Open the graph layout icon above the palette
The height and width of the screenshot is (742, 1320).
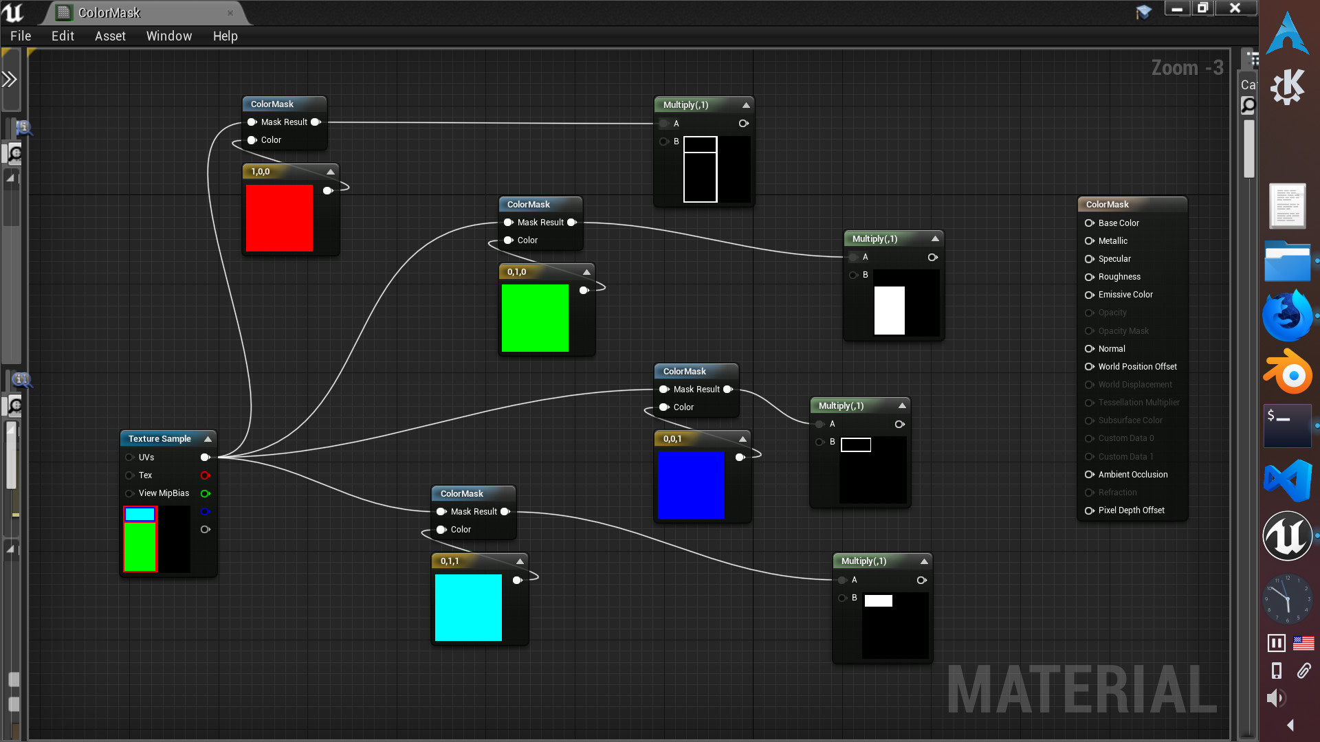point(1253,59)
